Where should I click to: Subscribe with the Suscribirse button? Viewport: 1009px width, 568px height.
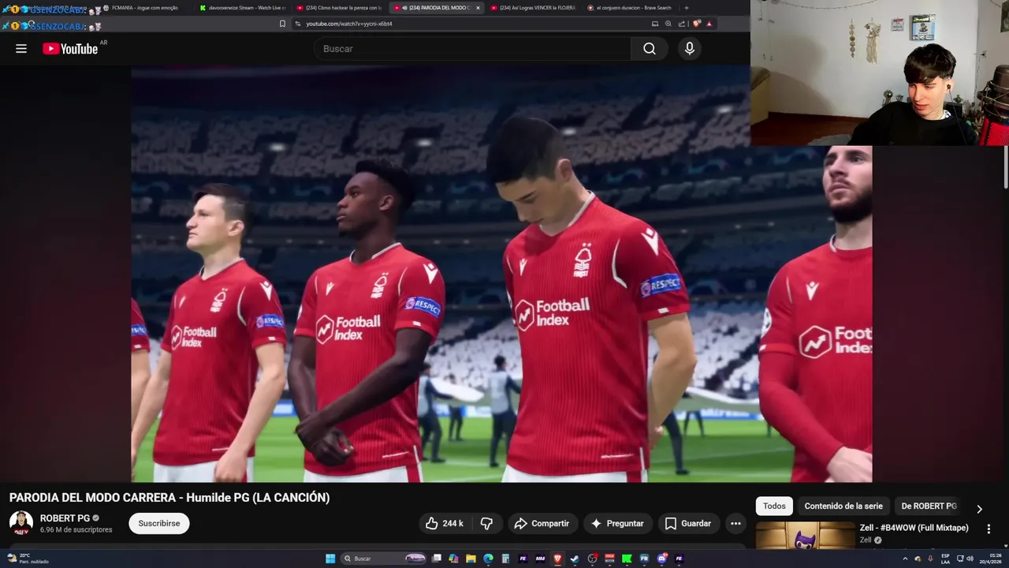point(159,523)
